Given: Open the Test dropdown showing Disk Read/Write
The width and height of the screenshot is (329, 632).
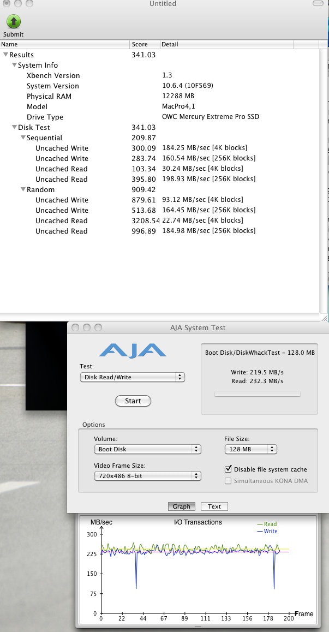Looking at the screenshot, I should point(132,377).
